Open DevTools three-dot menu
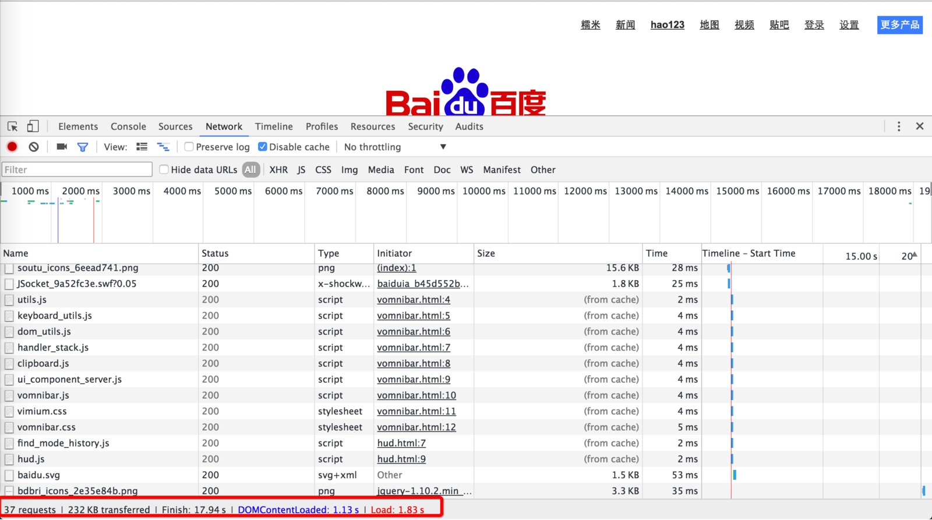 click(x=899, y=126)
